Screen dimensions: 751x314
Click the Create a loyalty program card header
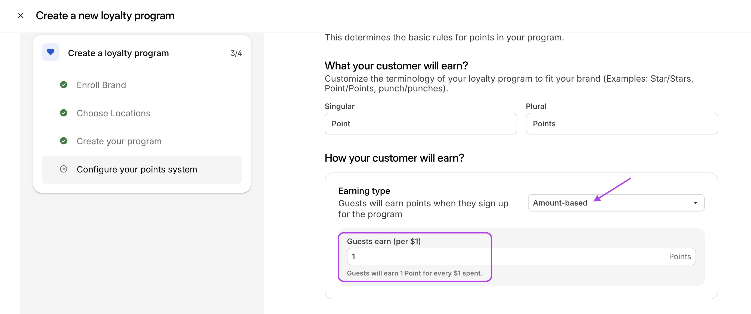click(118, 53)
